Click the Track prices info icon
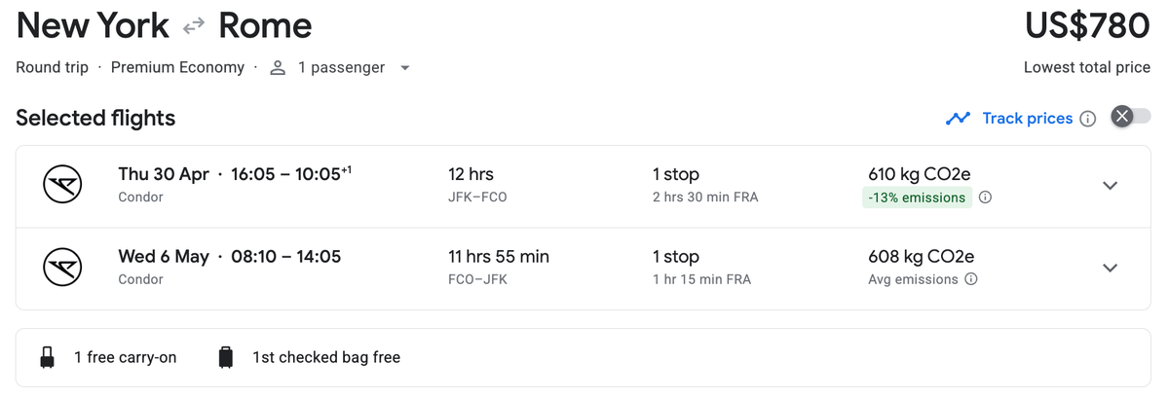Viewport: 1169px width, 397px height. 1088,119
